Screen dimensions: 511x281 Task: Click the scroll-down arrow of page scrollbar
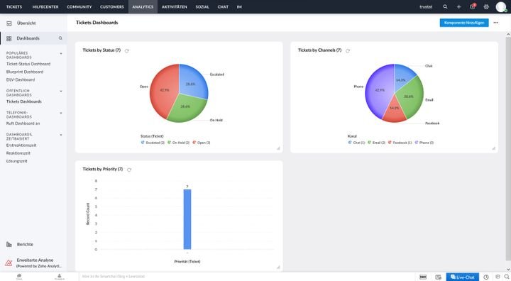[x=508, y=269]
